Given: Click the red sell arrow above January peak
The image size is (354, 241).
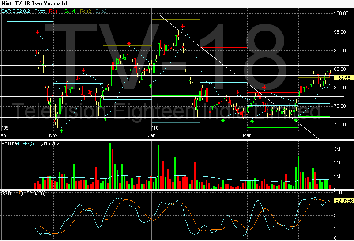Looking at the screenshot, I should pyautogui.click(x=182, y=26).
